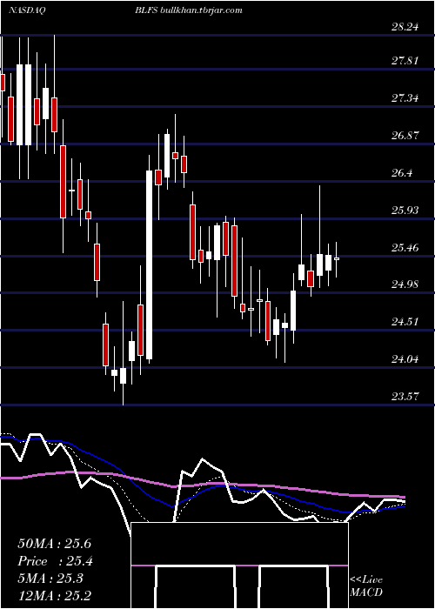This screenshot has width=435, height=609.
Task: Click the NASDAQ exchange label
Action: pyautogui.click(x=26, y=10)
